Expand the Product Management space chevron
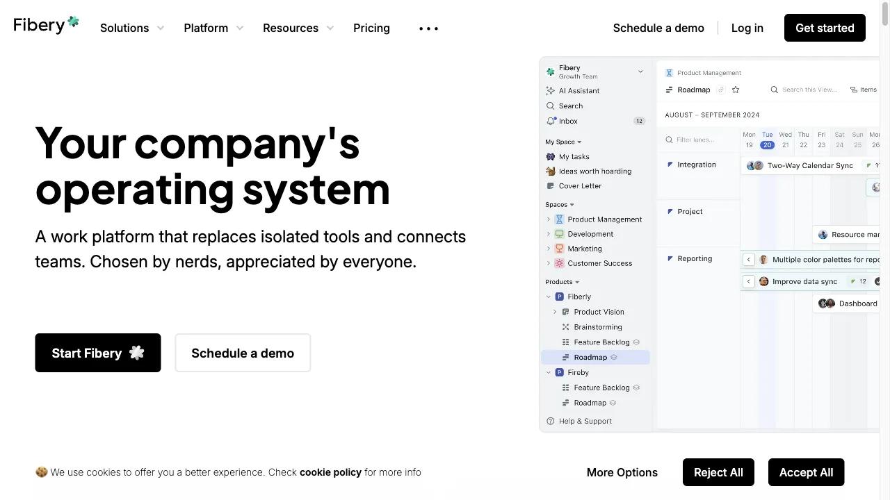 tap(548, 219)
